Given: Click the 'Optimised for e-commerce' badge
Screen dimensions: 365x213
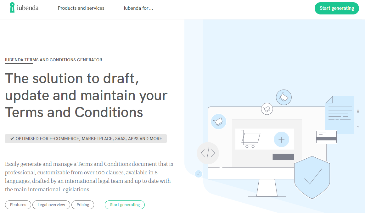Looking at the screenshot, I should 86,139.
